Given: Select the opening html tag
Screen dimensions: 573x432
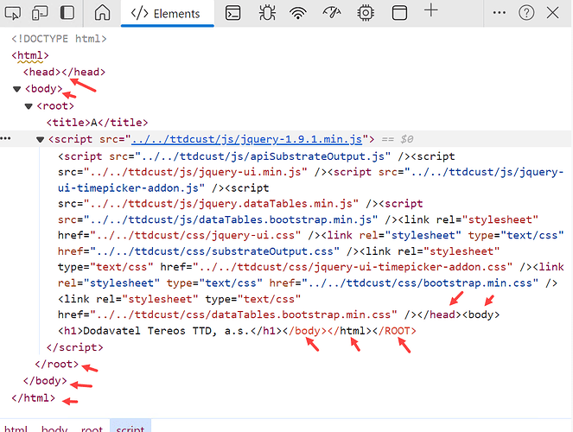Looking at the screenshot, I should click(x=30, y=55).
